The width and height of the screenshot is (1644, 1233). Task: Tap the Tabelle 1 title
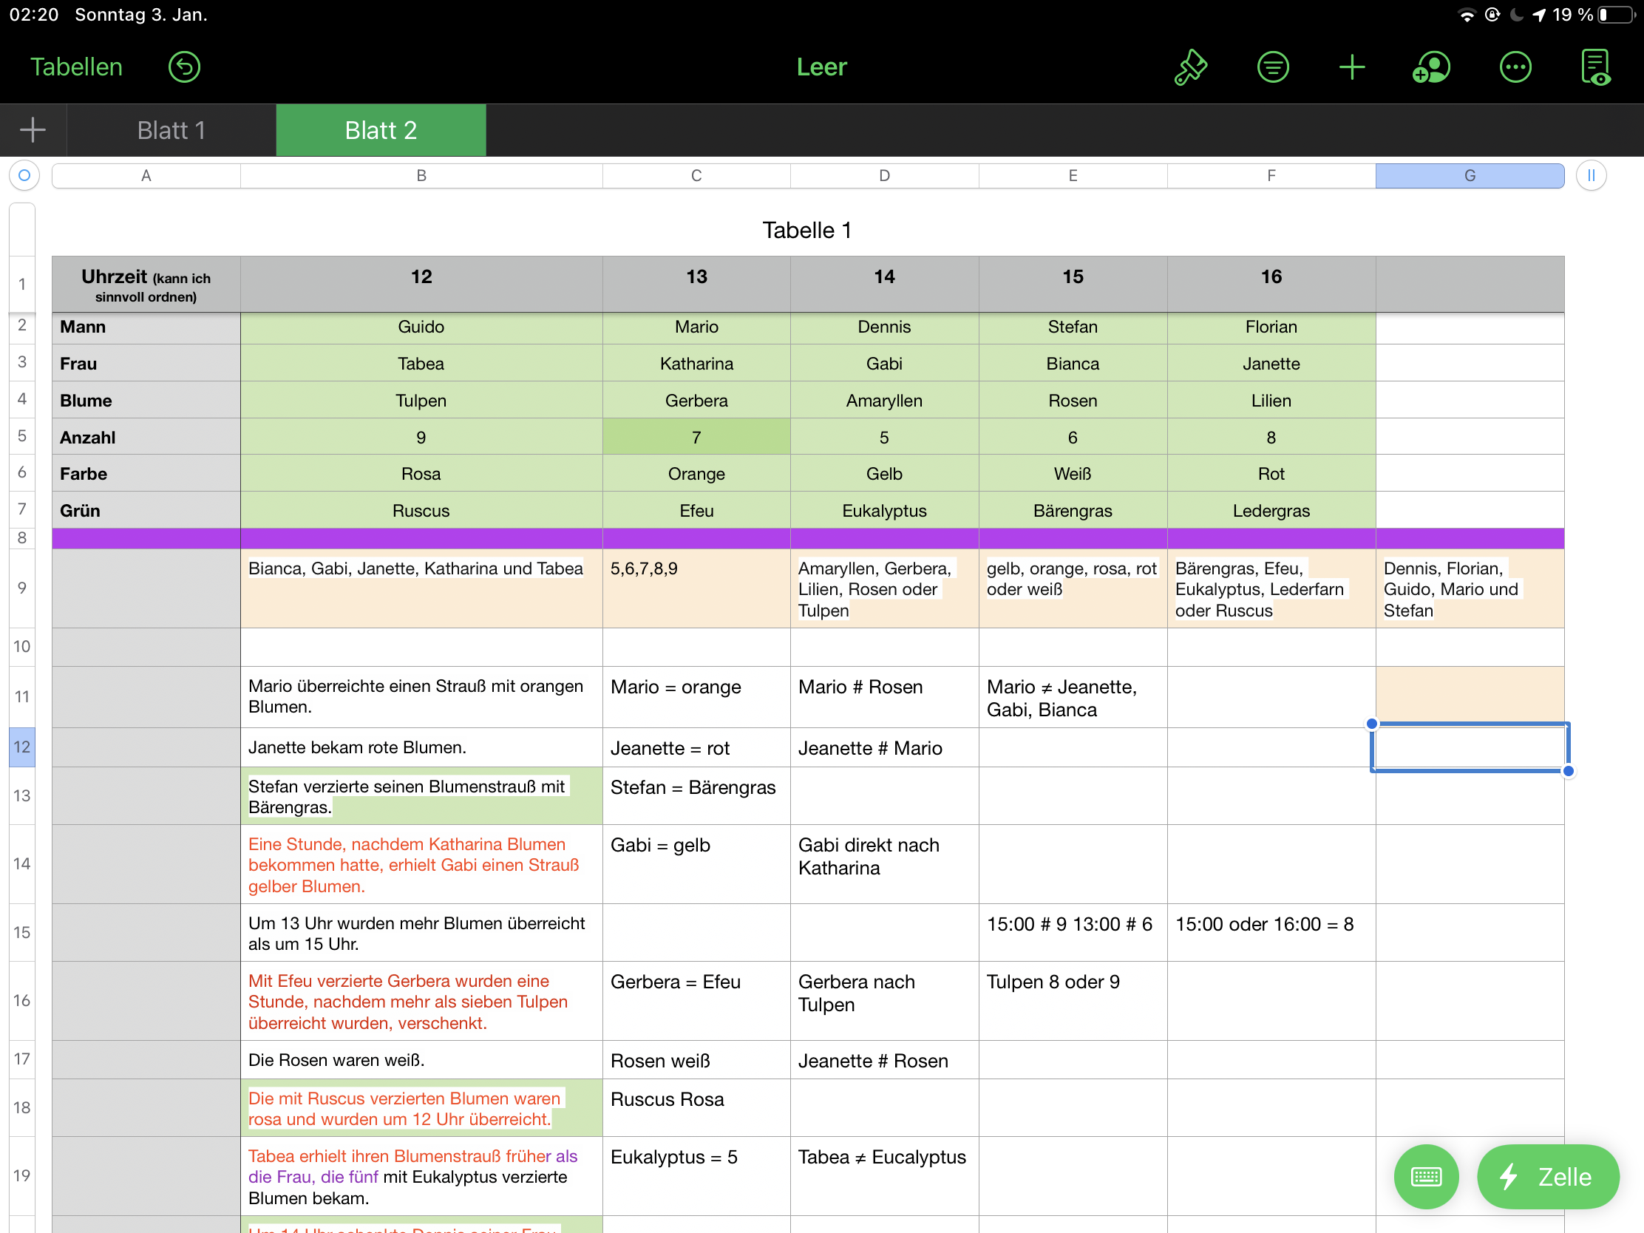click(807, 231)
